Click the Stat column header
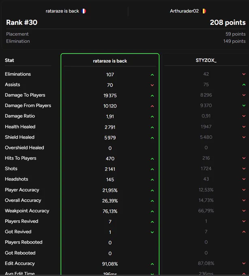Image resolution: width=249 pixels, height=276 pixels. coord(9,60)
